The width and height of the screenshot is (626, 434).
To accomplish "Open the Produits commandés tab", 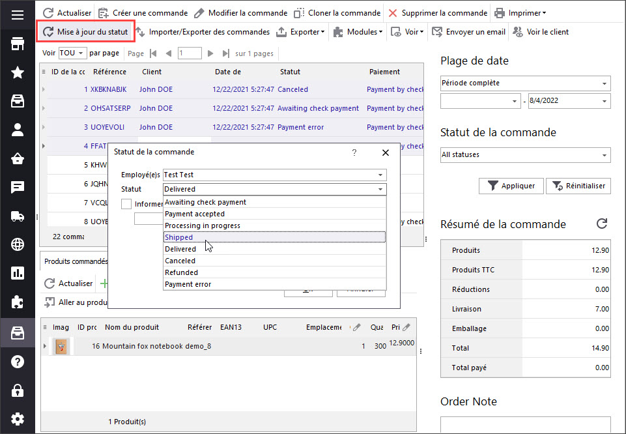I will (x=74, y=261).
